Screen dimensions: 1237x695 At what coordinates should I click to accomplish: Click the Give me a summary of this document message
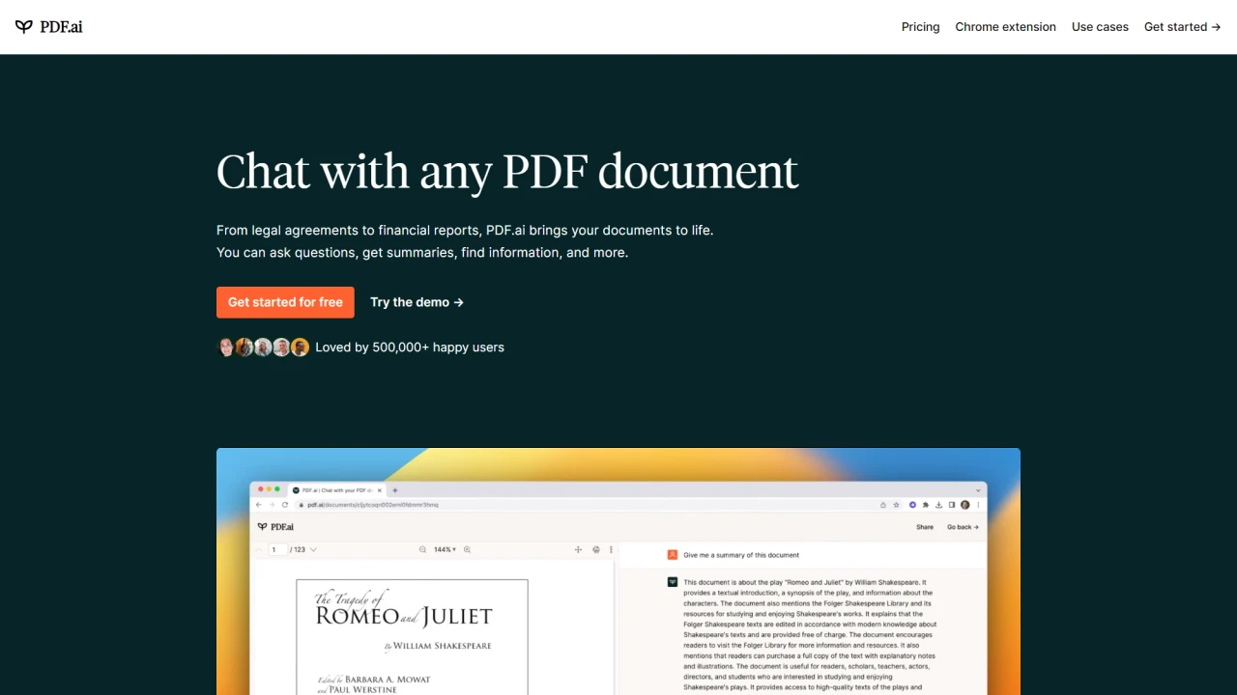741,555
